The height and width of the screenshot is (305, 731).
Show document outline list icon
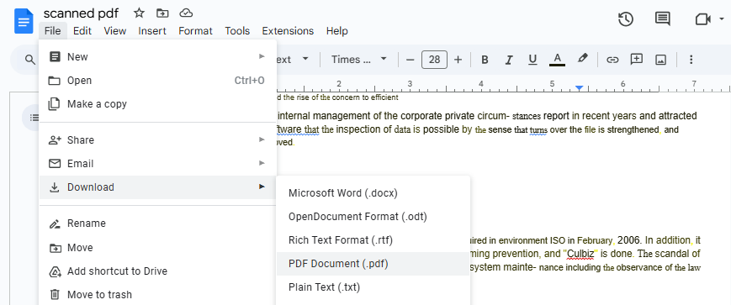click(x=34, y=118)
